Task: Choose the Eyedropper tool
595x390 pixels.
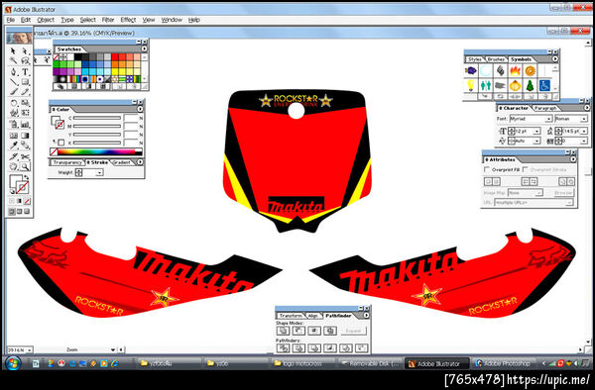Action: [13, 146]
